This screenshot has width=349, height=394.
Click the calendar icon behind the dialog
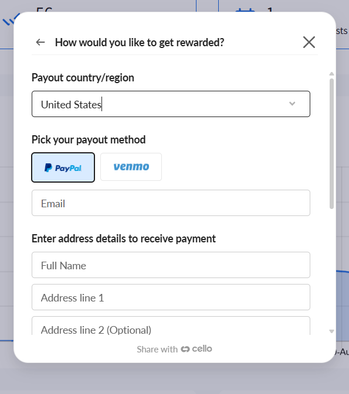coord(245,10)
